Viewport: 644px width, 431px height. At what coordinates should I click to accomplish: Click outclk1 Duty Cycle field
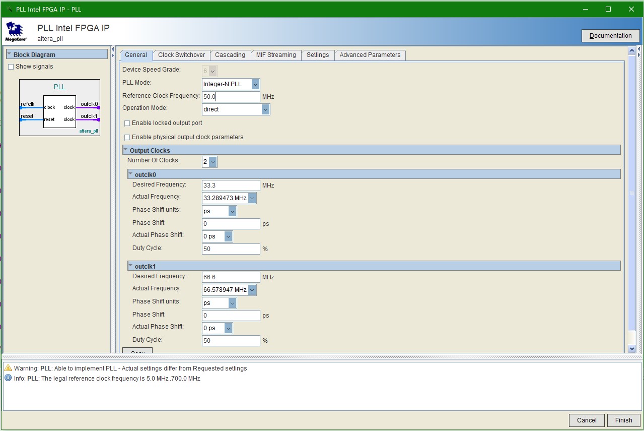[x=231, y=341]
